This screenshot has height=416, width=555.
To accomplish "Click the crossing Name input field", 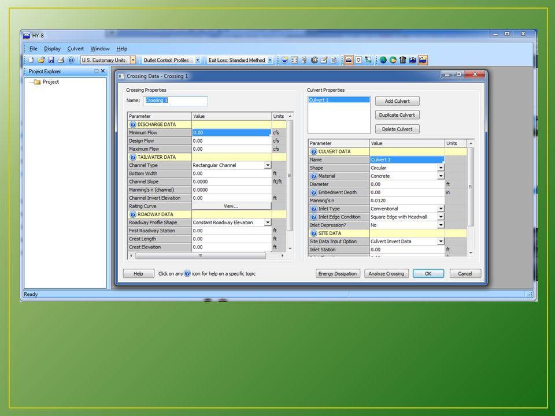I will tap(176, 101).
